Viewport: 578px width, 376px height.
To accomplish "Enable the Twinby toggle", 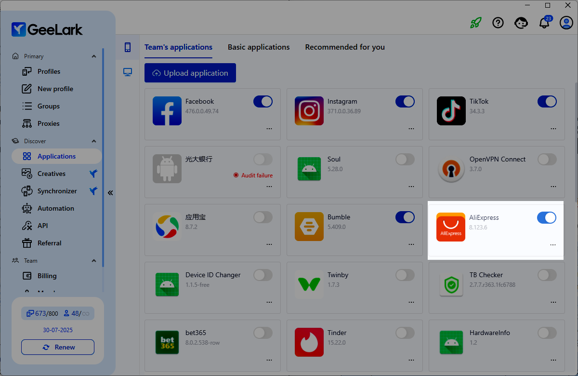I will [405, 275].
